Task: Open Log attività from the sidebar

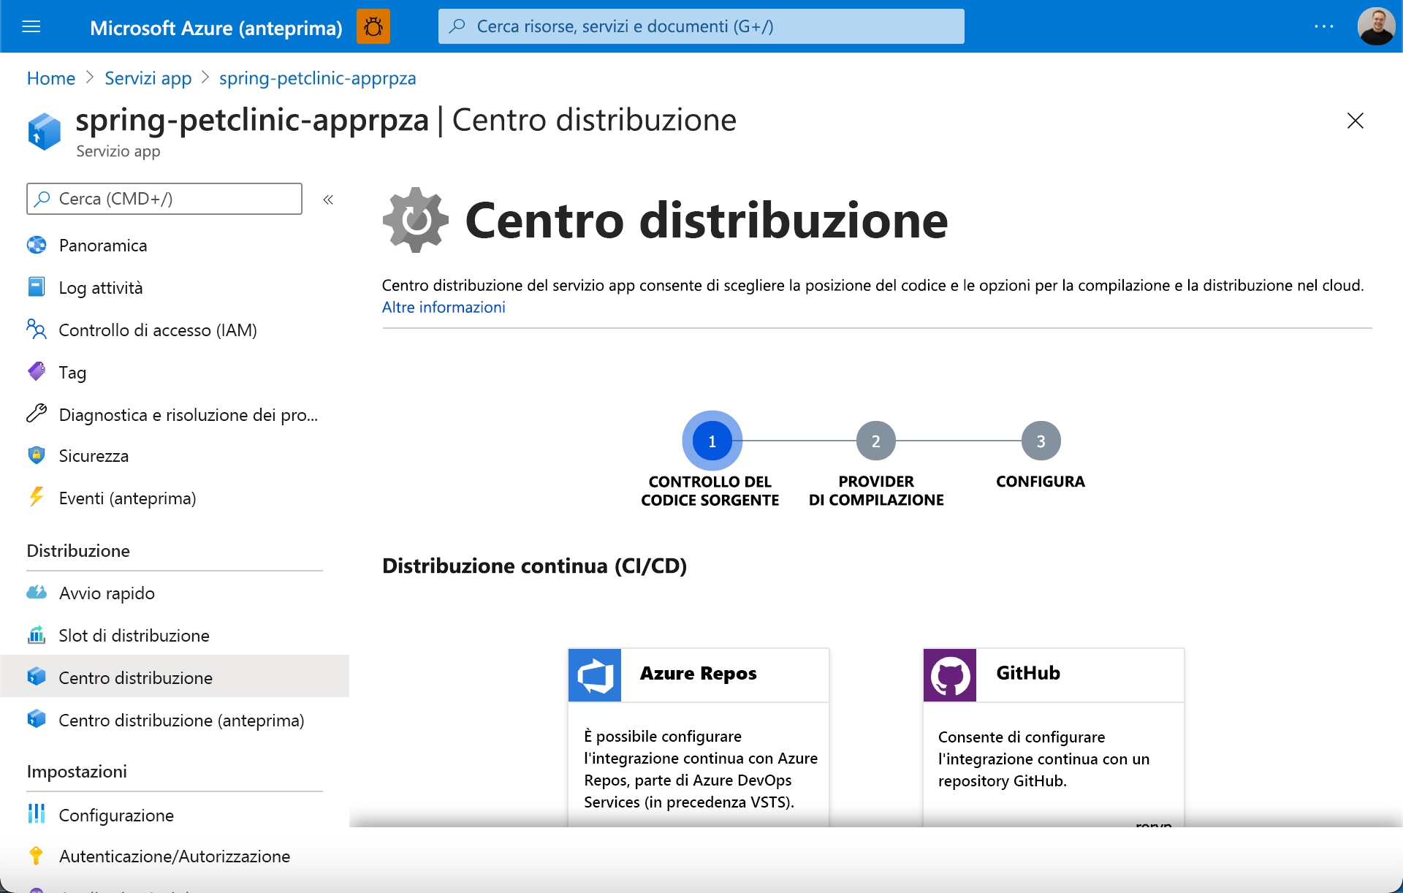Action: [100, 287]
